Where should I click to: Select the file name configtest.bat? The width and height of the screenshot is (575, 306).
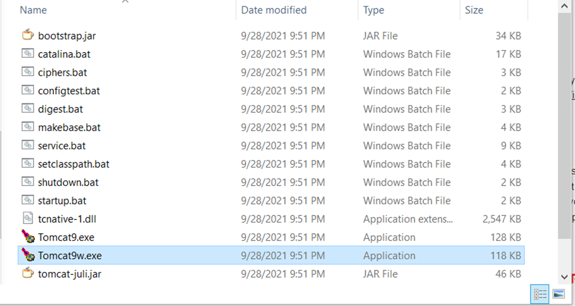[69, 90]
